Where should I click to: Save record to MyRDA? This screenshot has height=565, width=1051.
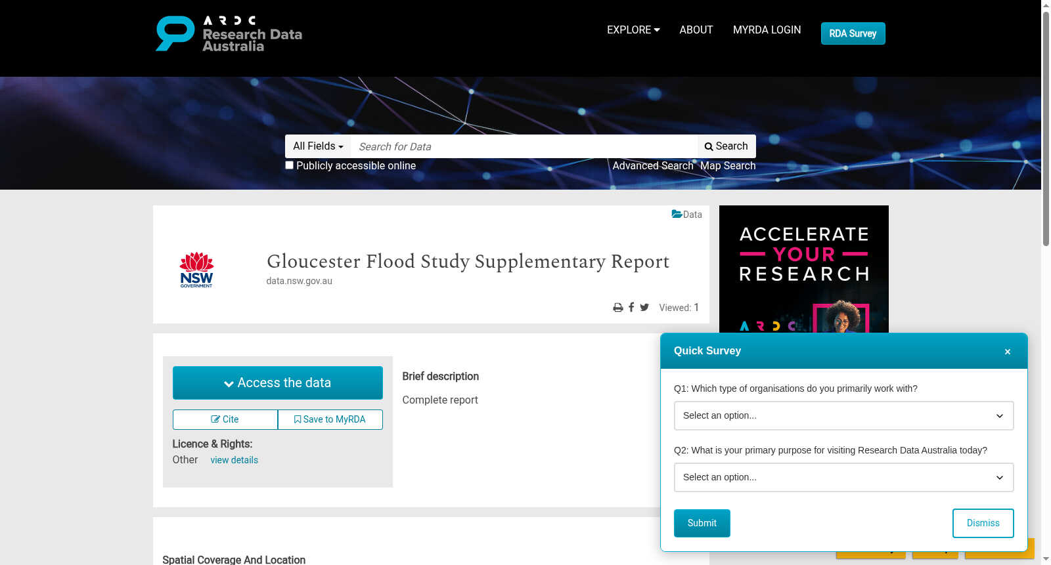(330, 419)
